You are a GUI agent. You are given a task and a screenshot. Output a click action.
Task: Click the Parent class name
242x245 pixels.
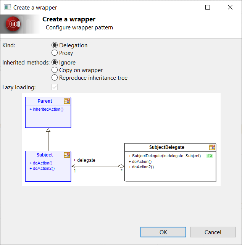45,101
